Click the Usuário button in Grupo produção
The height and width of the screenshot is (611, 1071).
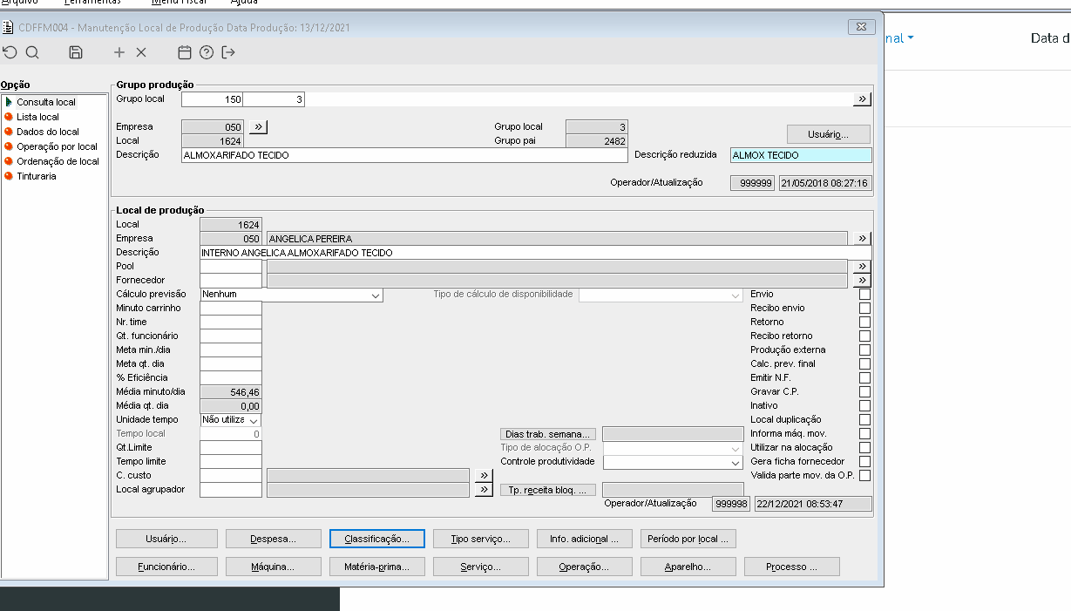tap(829, 134)
